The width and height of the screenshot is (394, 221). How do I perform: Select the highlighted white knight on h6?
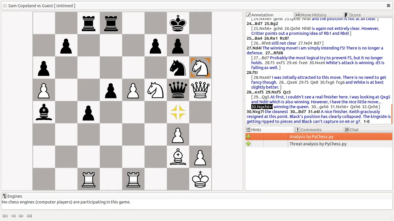tap(200, 68)
